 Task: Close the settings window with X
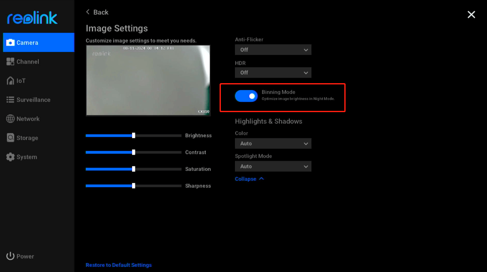[471, 14]
